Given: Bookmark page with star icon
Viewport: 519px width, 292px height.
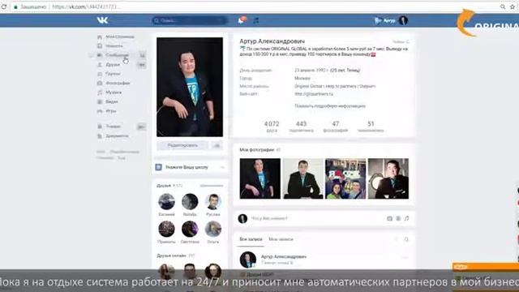Looking at the screenshot, I should click(513, 6).
